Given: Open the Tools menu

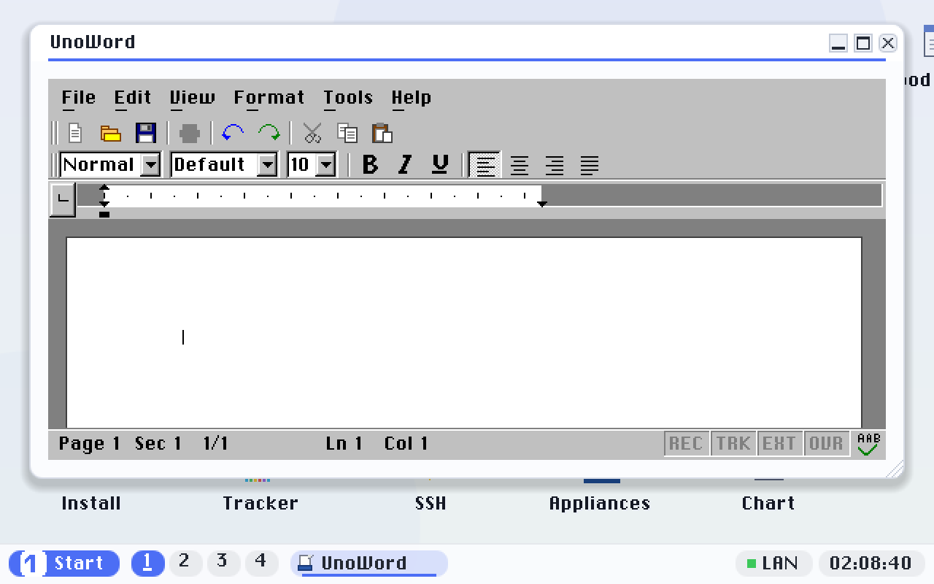Looking at the screenshot, I should coord(348,98).
